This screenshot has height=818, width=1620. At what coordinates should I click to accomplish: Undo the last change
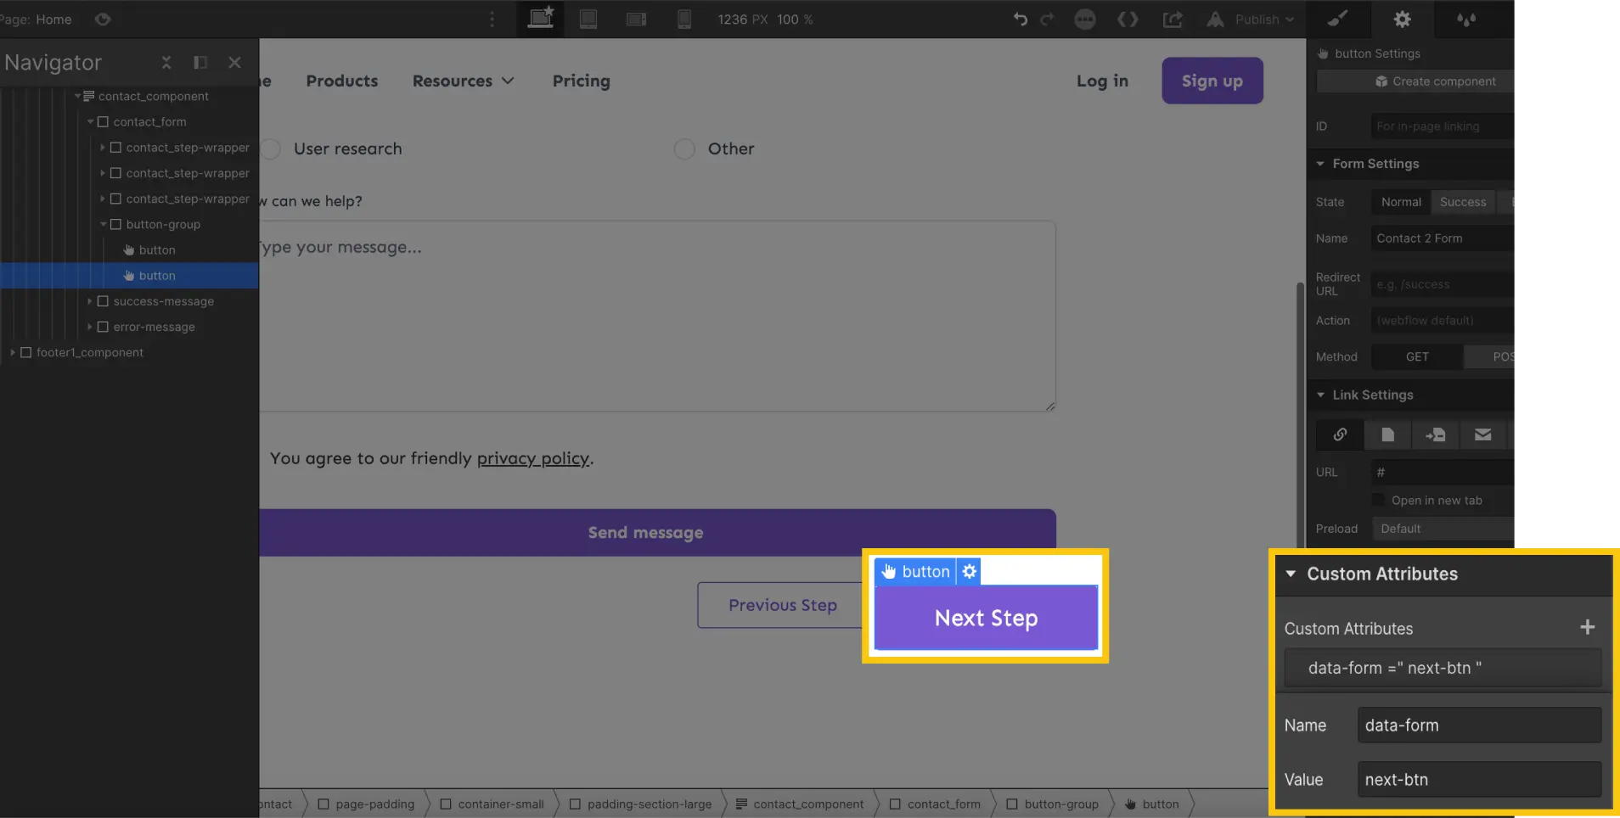1018,20
